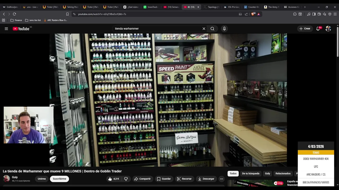Select the De tu búsqueda chip
339x190 pixels.
tap(251, 174)
